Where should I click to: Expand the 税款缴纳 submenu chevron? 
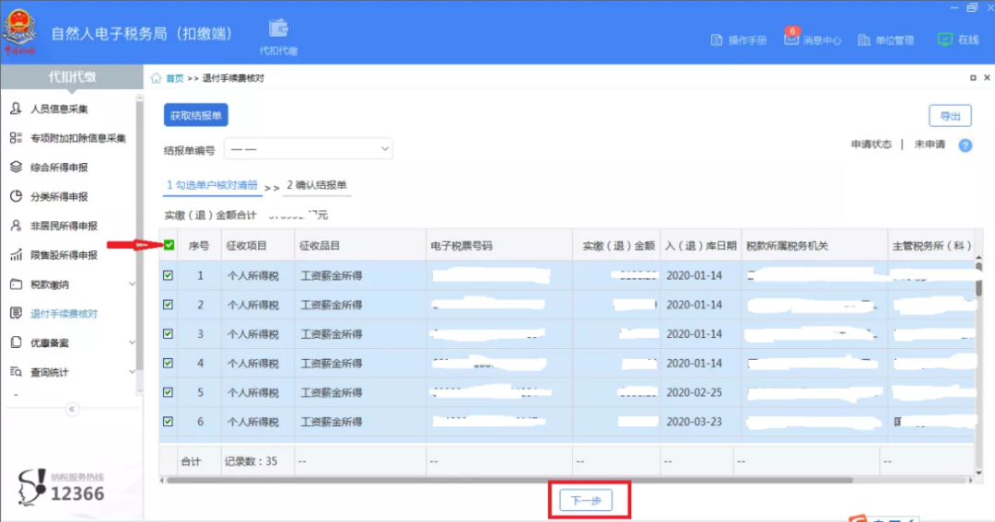(132, 284)
